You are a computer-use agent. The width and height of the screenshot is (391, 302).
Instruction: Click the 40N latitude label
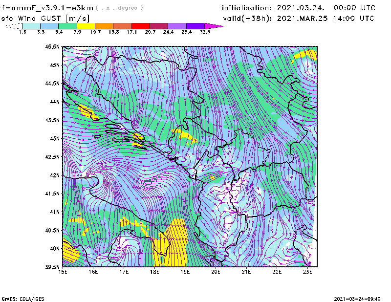(55, 249)
